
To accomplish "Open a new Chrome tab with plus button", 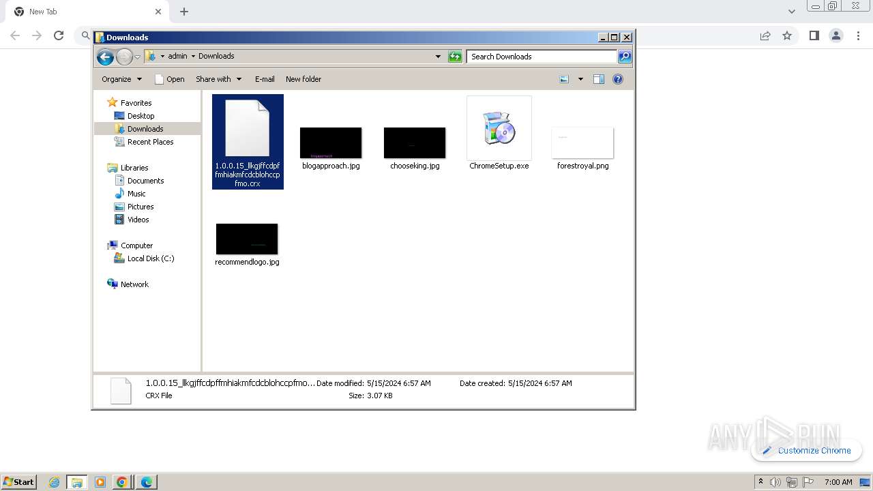I will [184, 12].
